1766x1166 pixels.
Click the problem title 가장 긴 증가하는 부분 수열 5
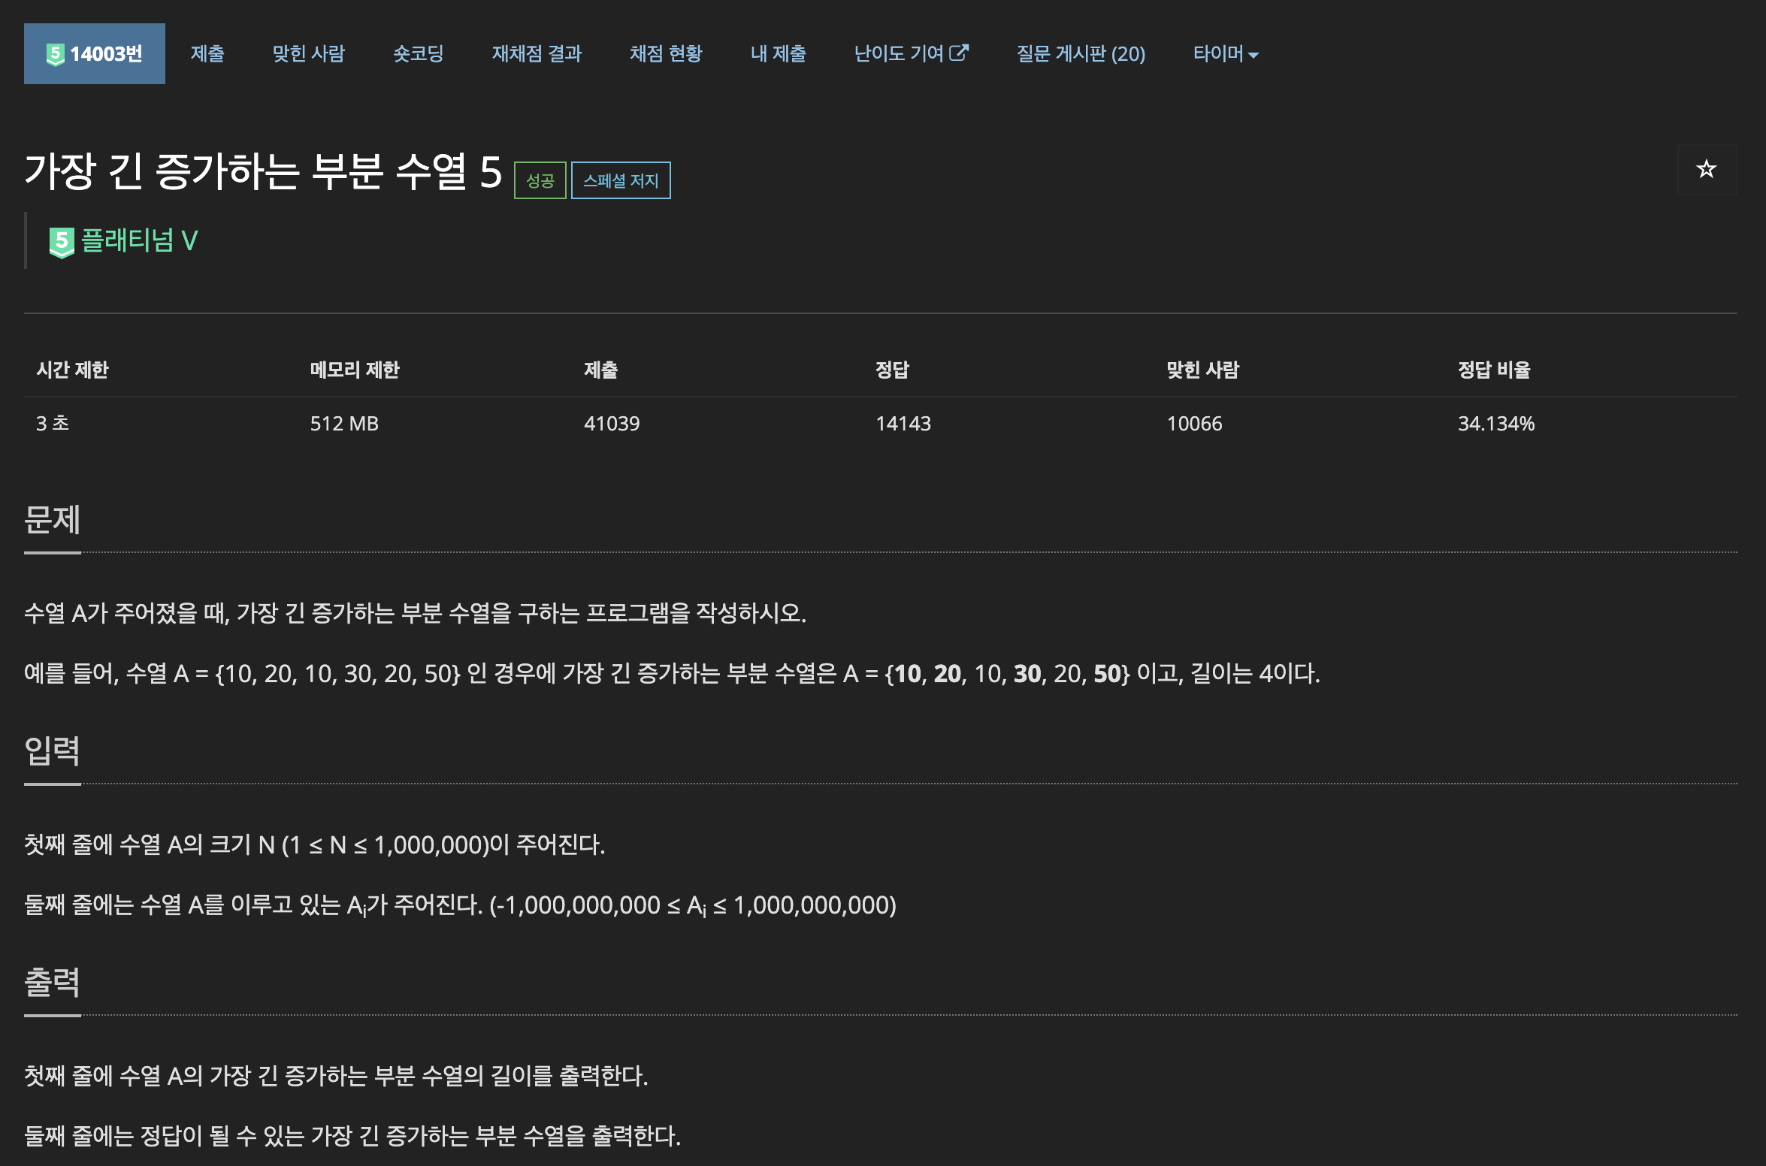pyautogui.click(x=263, y=171)
